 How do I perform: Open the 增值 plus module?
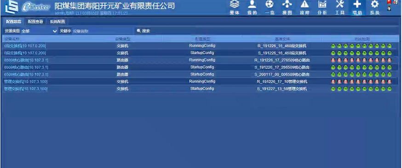357,8
